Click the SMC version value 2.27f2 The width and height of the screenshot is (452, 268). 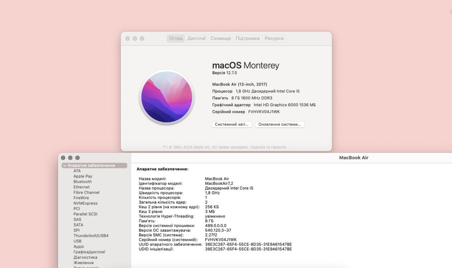pyautogui.click(x=211, y=235)
